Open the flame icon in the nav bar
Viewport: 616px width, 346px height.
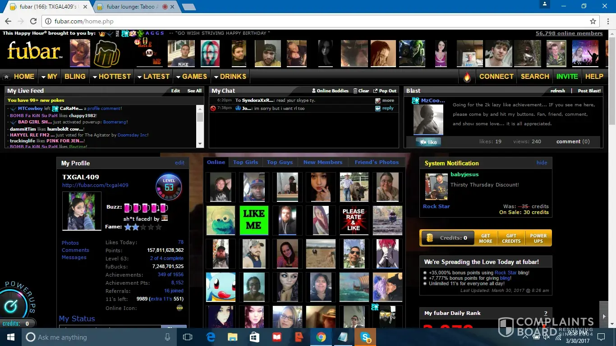[467, 77]
